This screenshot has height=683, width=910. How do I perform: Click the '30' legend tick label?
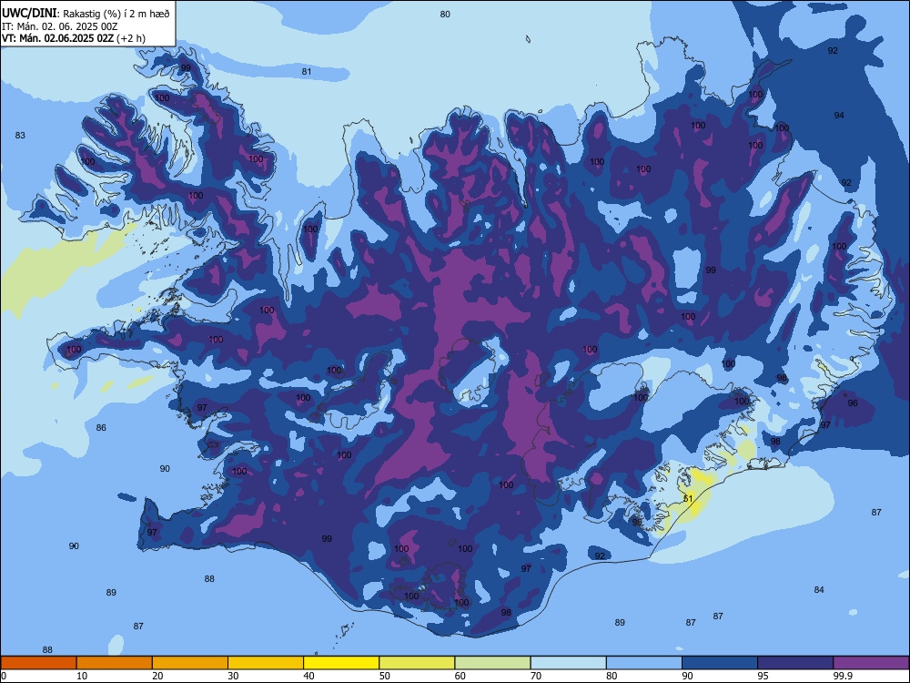click(x=233, y=676)
